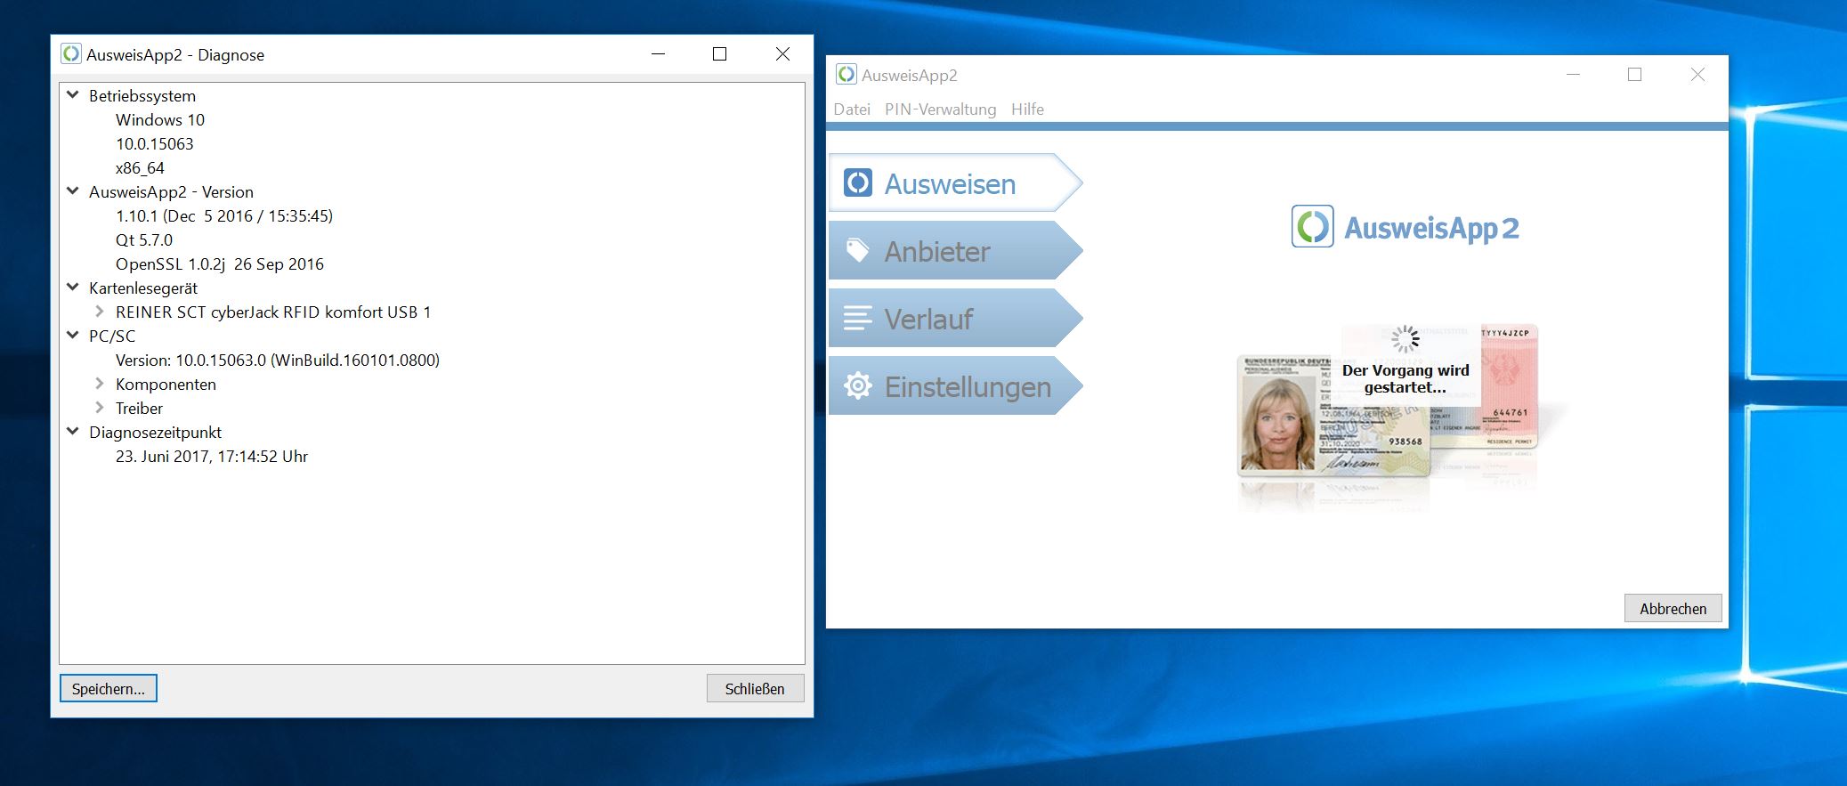
Task: Select the 10.0.15063 row
Action: coord(155,143)
